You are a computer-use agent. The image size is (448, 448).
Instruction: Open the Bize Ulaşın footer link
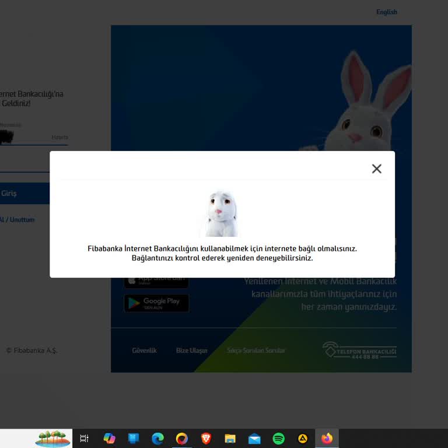pos(192,350)
